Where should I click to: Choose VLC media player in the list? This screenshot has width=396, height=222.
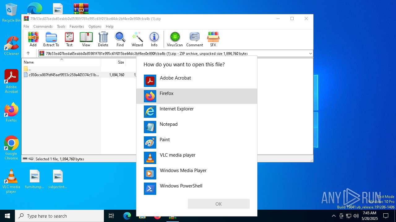pos(197,158)
